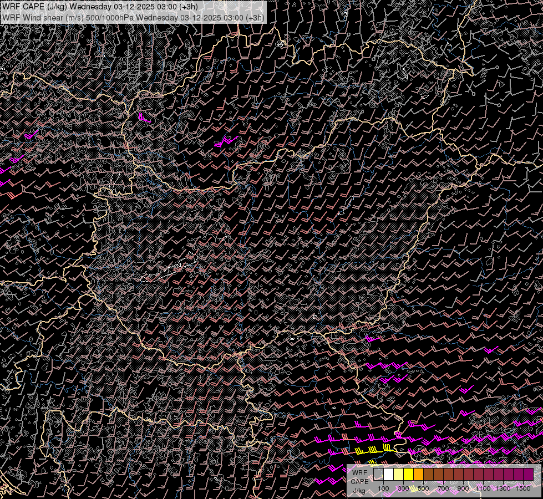Select the 500 legend scale label

[423, 489]
